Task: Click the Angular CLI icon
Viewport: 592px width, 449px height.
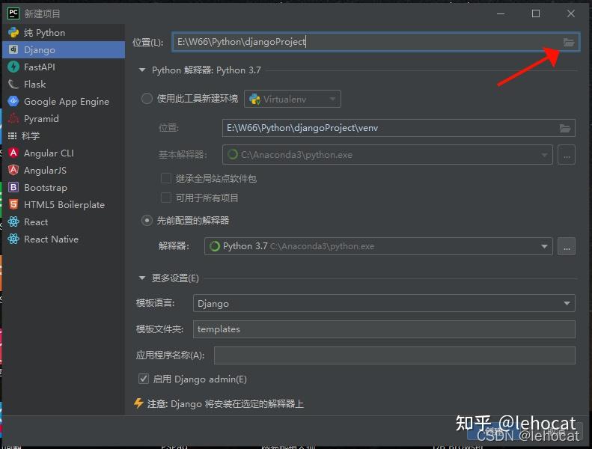Action: tap(13, 153)
